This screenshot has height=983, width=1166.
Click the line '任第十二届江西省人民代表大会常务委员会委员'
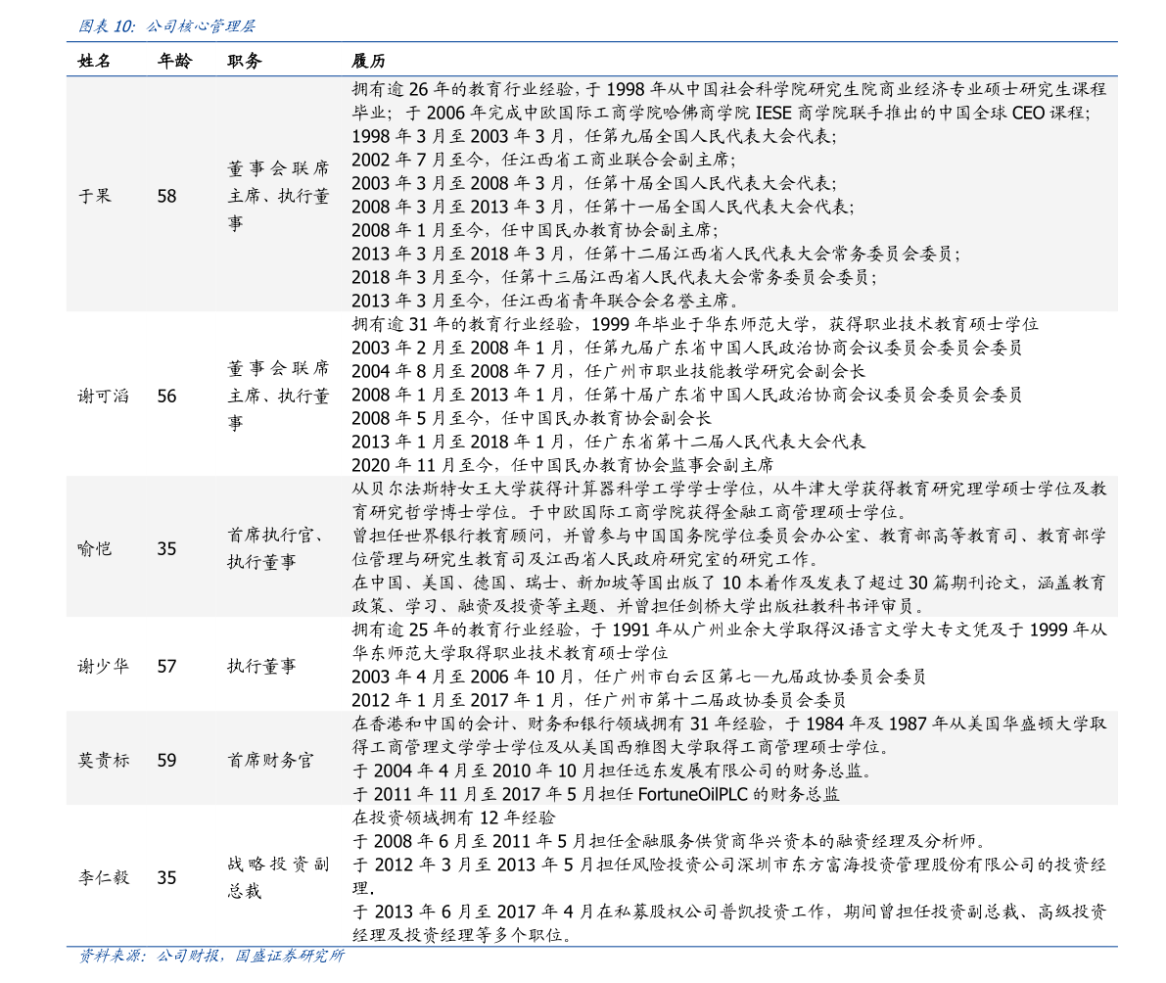(x=656, y=254)
